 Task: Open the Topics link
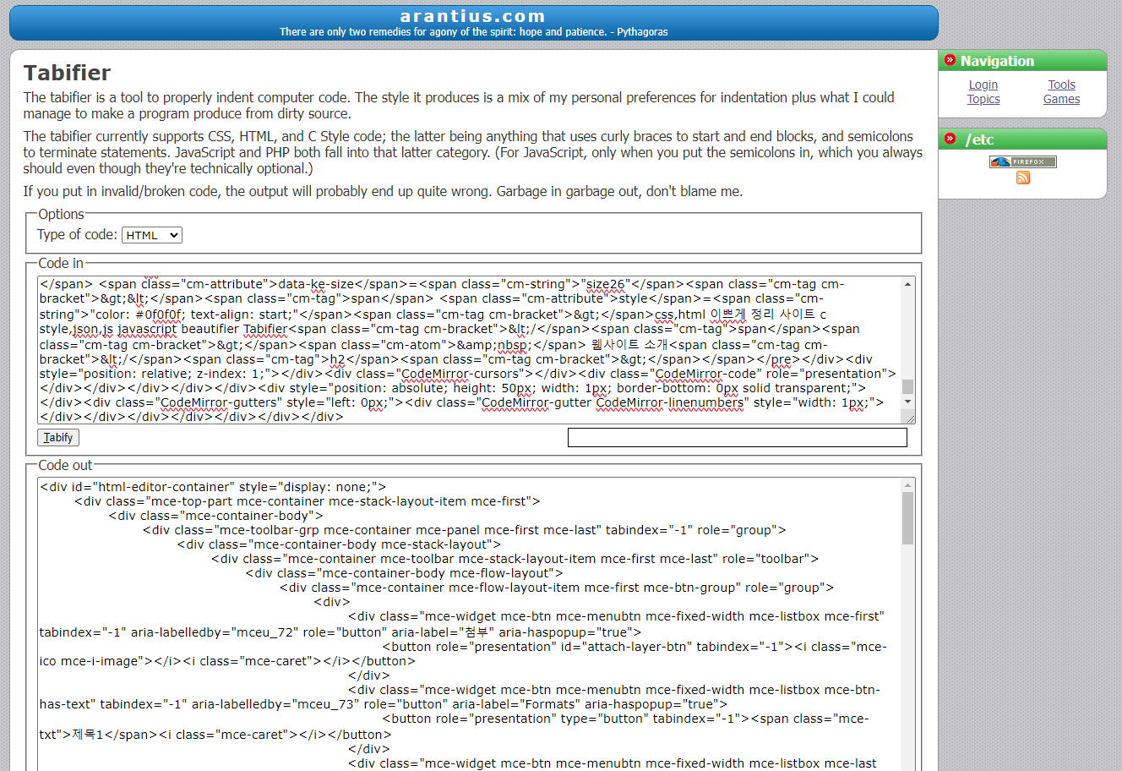tap(983, 99)
